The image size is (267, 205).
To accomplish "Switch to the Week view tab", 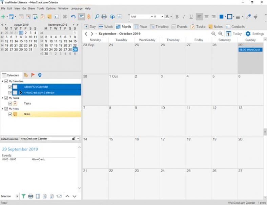I will coord(106,27).
